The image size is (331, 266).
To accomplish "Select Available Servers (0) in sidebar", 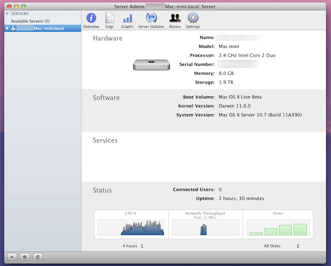I will [x=30, y=21].
